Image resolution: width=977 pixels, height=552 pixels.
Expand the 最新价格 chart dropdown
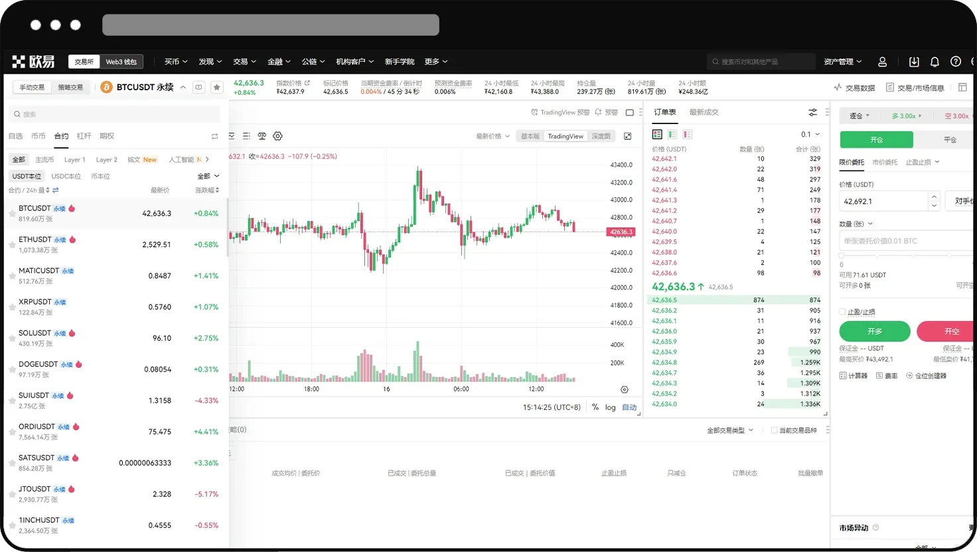[492, 136]
